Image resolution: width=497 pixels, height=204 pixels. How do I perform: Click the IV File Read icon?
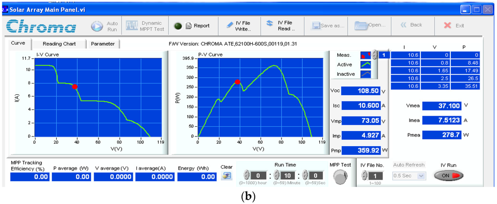[270, 23]
